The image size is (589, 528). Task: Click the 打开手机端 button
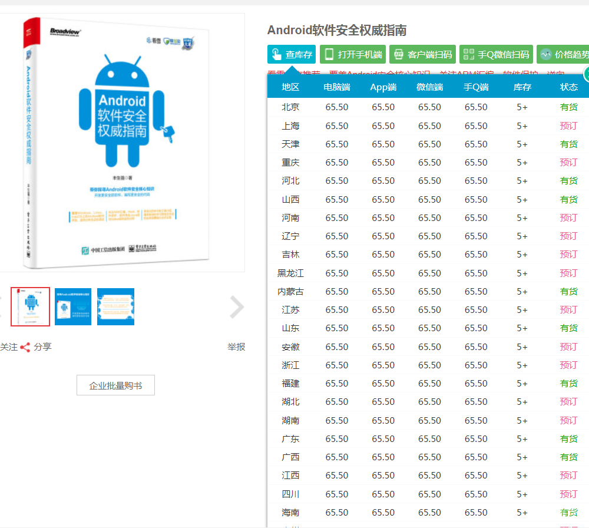352,54
